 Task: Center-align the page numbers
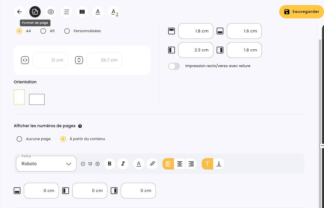[180, 164]
